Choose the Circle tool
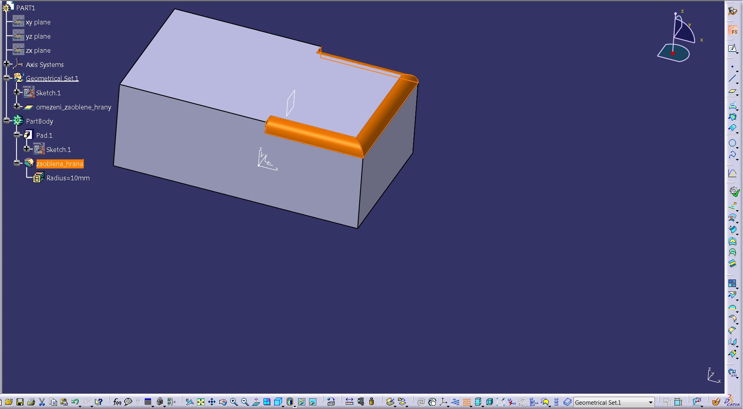743x409 pixels. pos(732,143)
